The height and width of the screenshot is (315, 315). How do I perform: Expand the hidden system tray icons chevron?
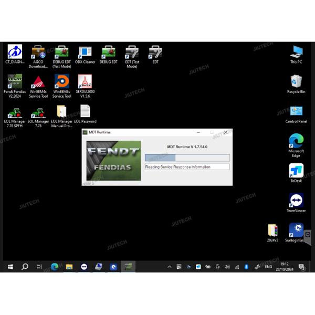170,267
